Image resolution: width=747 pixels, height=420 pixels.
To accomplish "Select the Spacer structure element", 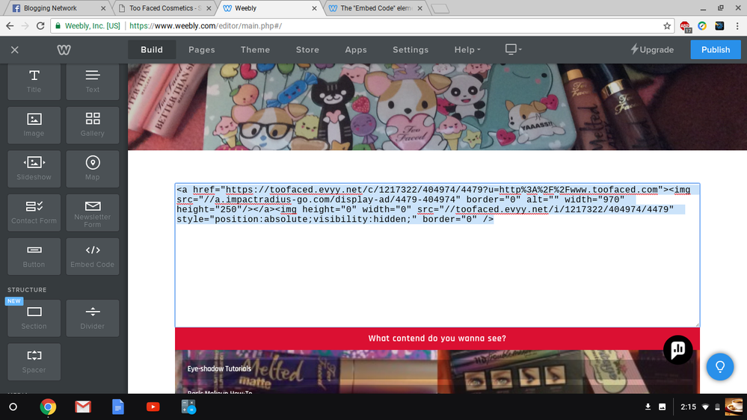I will 34,362.
